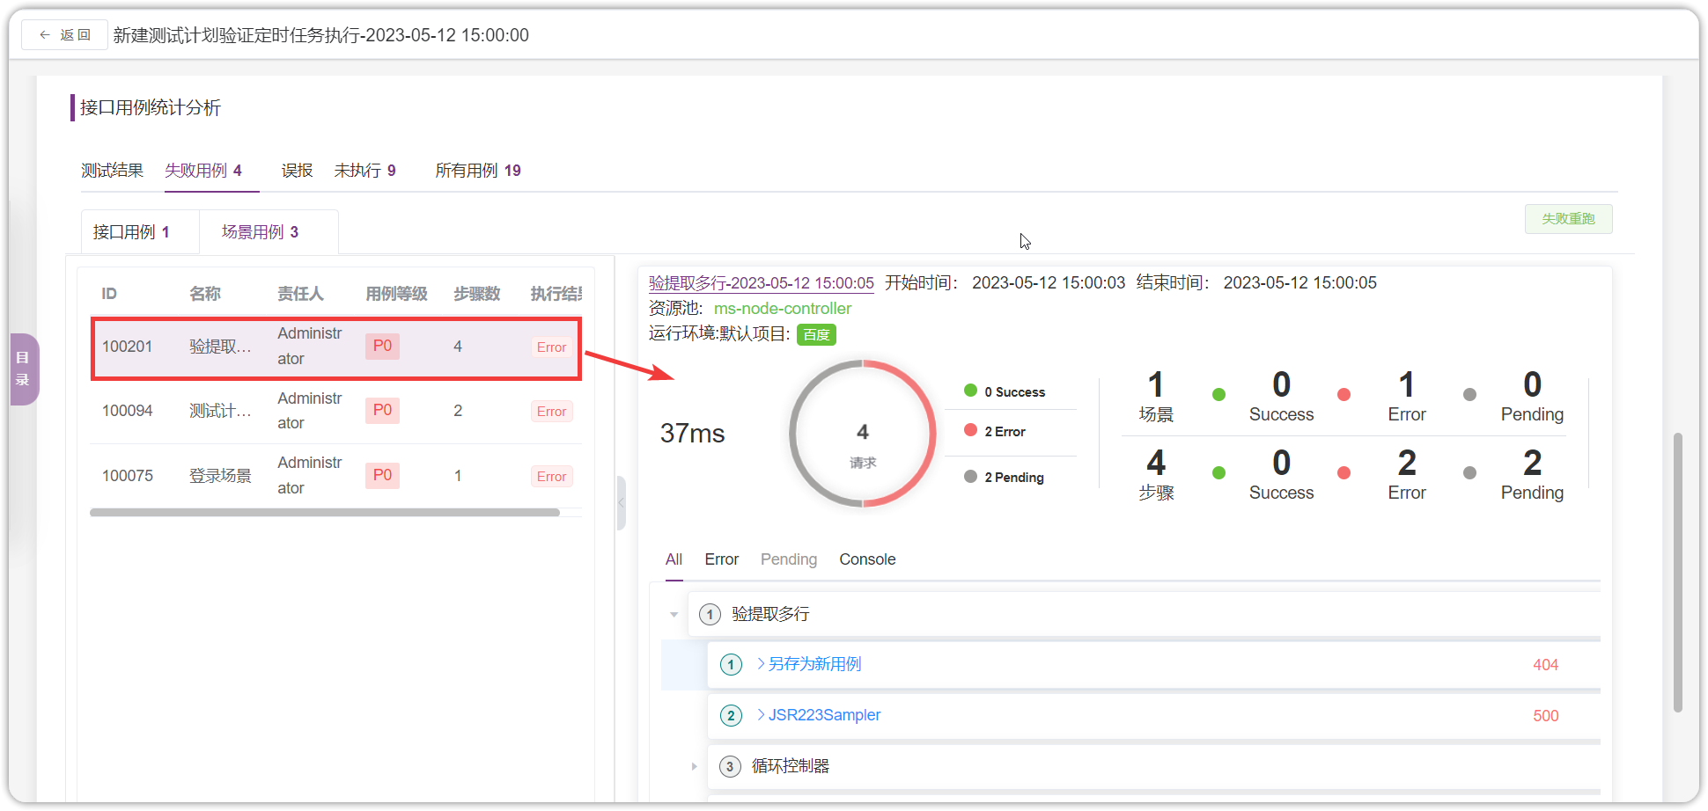
Task: Open the 目录 side panel handle
Action: click(x=24, y=369)
